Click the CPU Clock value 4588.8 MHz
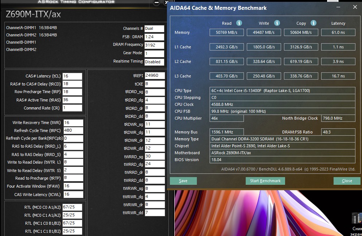This screenshot has width=362, height=236. pyautogui.click(x=283, y=104)
